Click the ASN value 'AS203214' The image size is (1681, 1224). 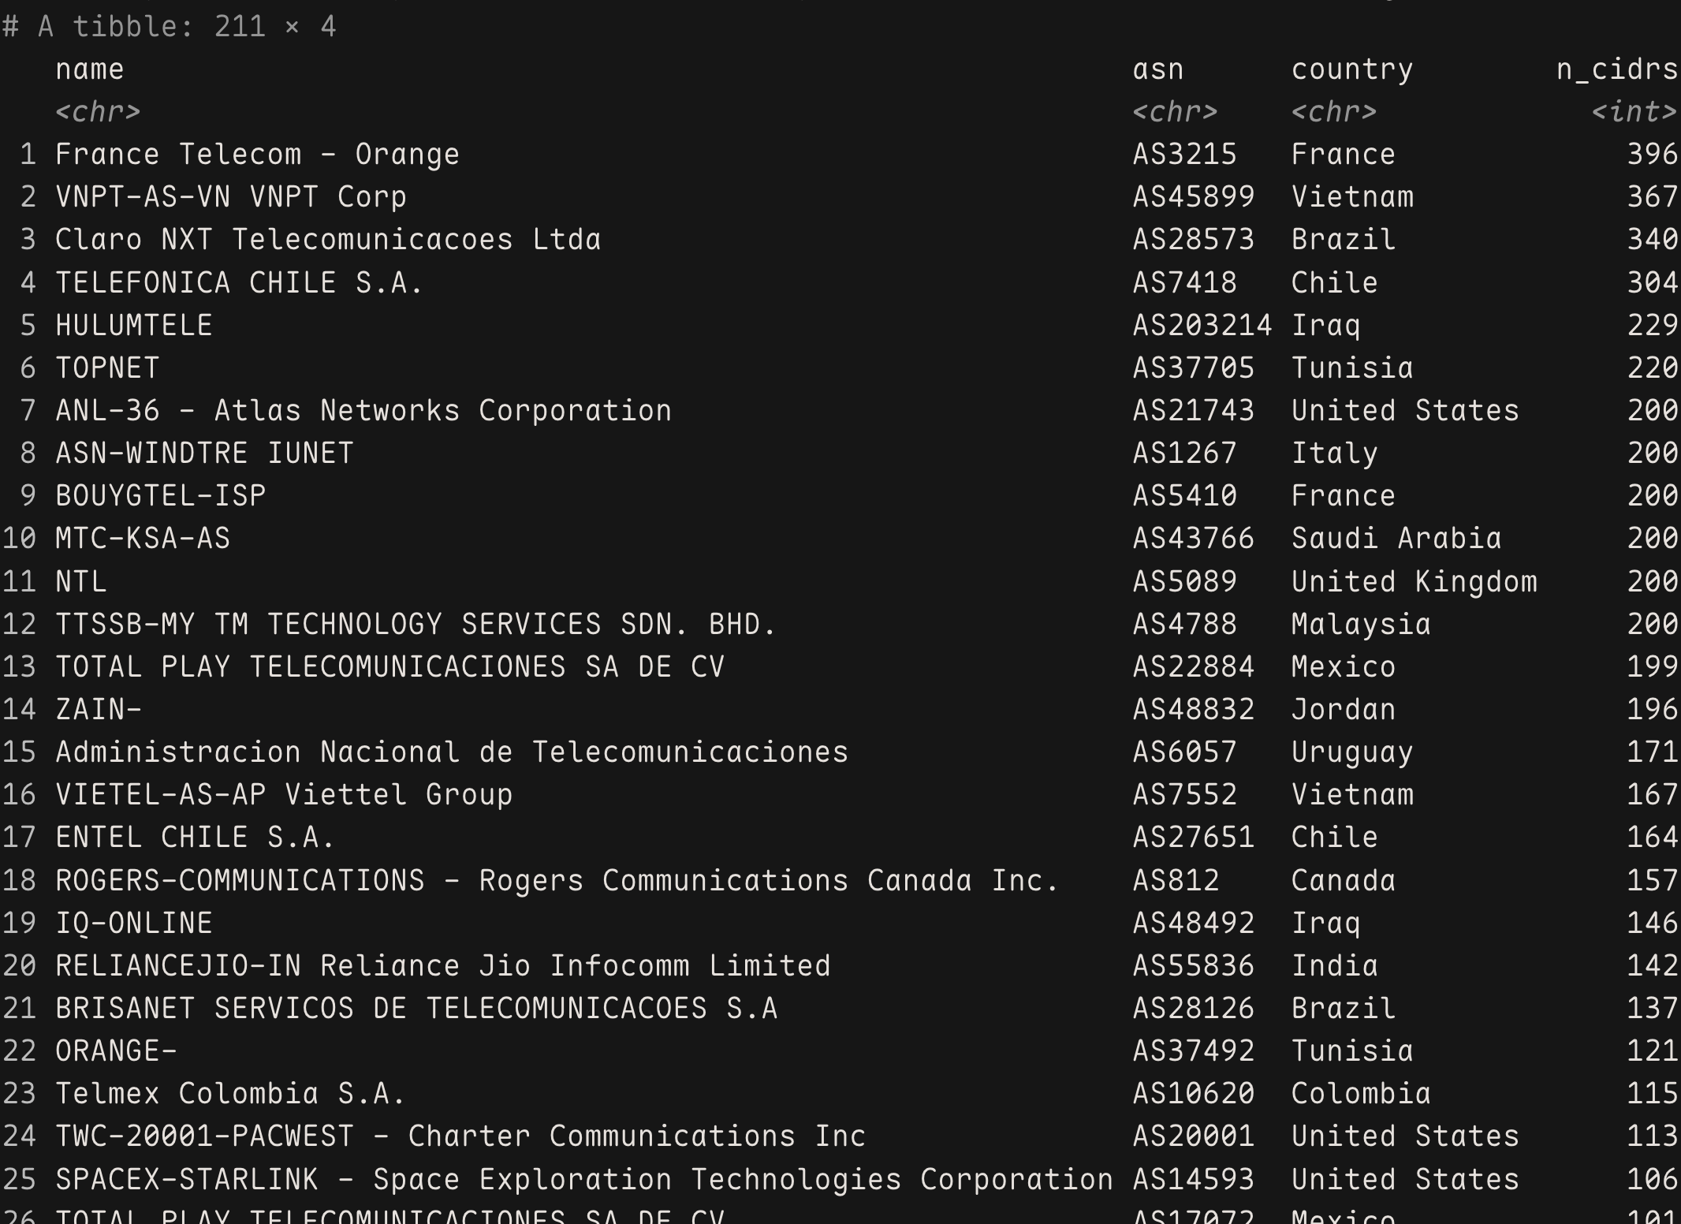1202,325
